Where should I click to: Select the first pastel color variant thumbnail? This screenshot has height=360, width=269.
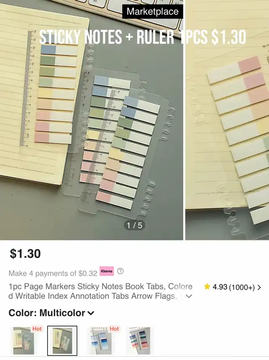tap(24, 341)
